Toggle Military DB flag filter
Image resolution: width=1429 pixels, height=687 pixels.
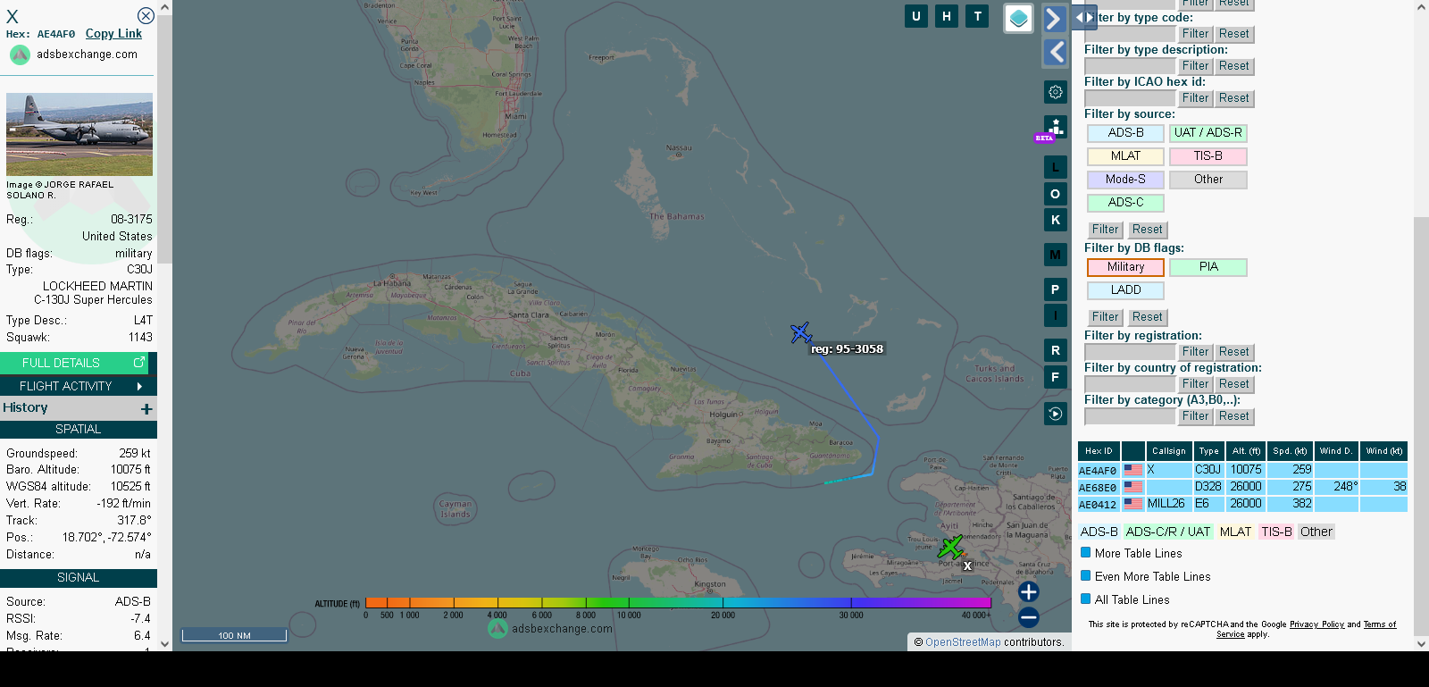(x=1125, y=267)
